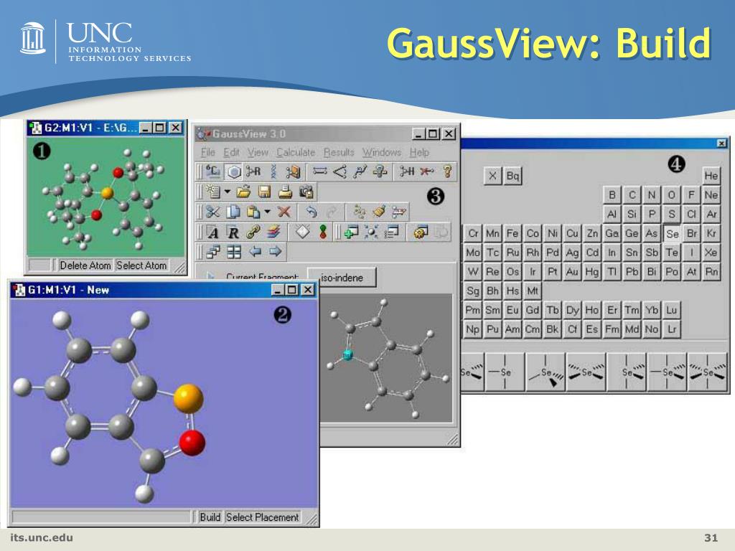Screen dimensions: 735x551
Task: Open the Help menu
Action: (419, 153)
